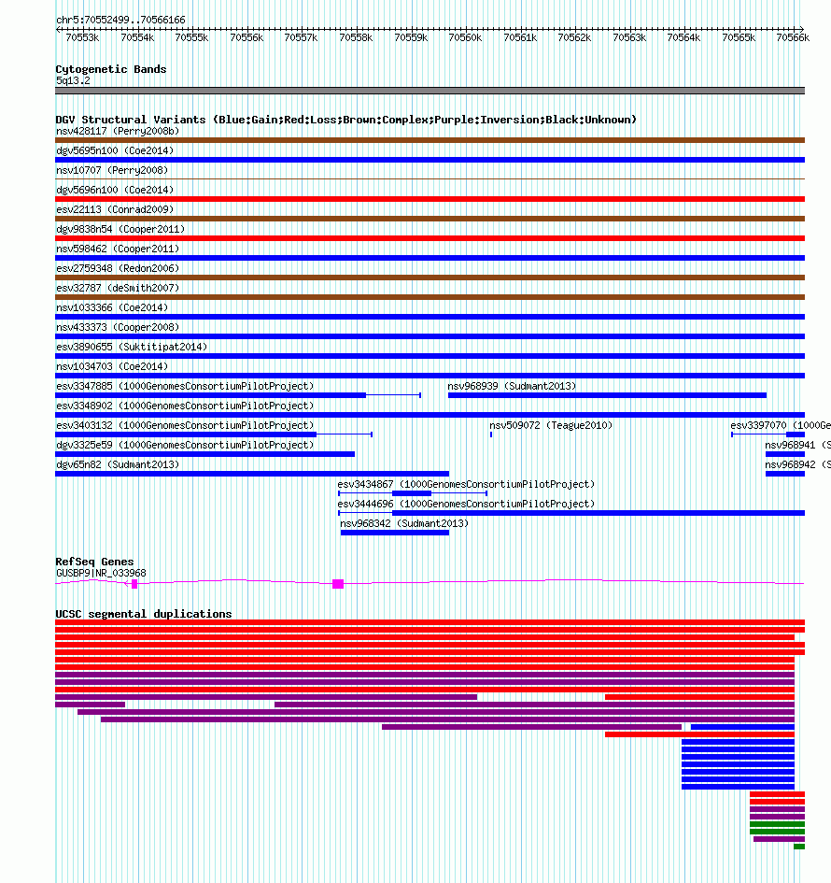
Task: Select variant esv3444696 label
Action: [466, 504]
